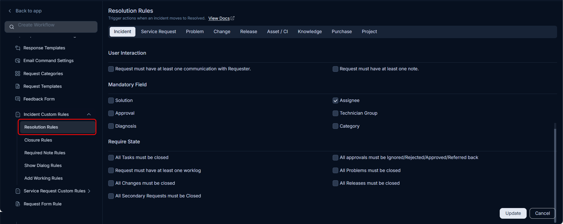Collapse the Incident Custom Rules section
The width and height of the screenshot is (563, 224).
[x=89, y=114]
